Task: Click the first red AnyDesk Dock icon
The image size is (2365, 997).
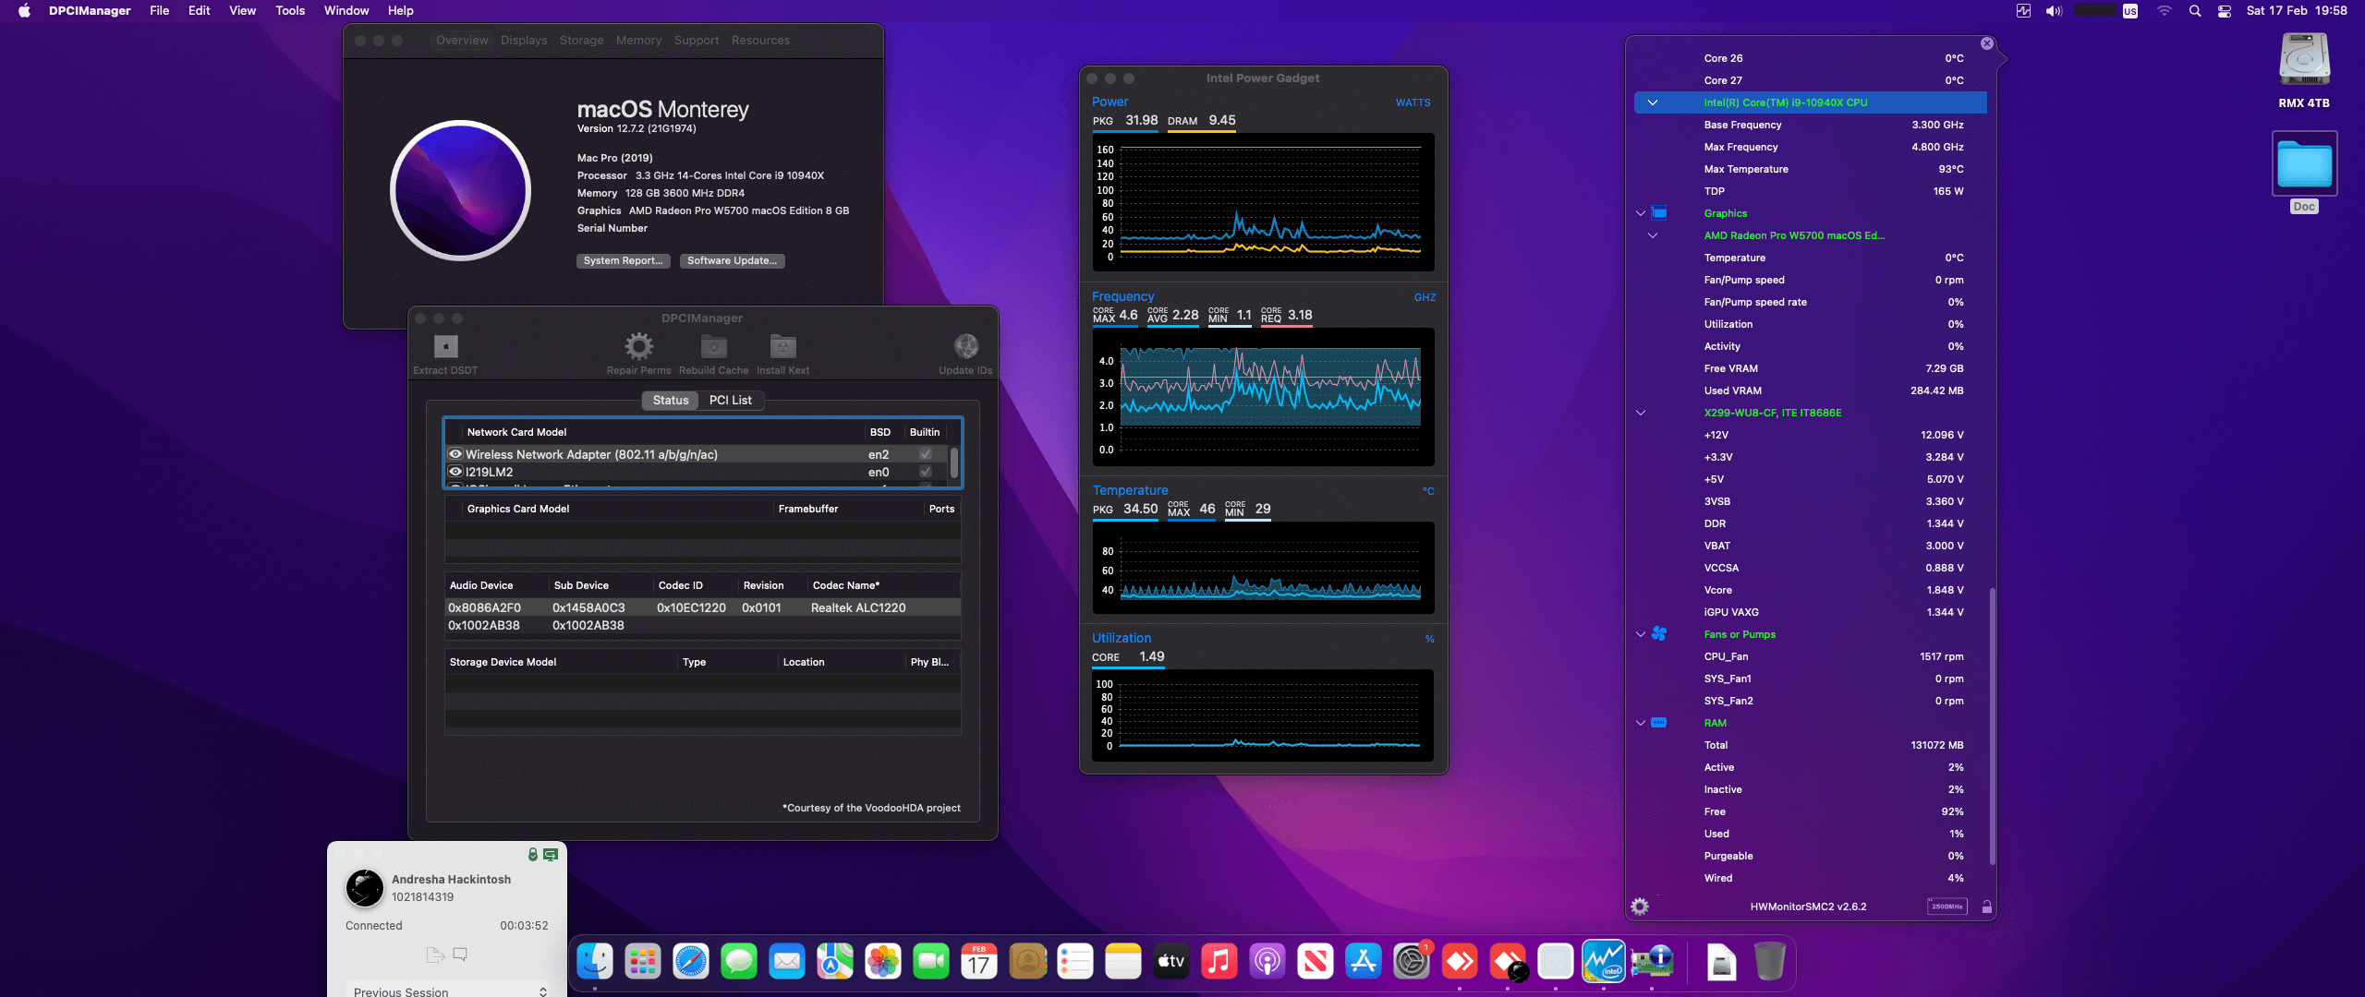Action: click(1460, 962)
